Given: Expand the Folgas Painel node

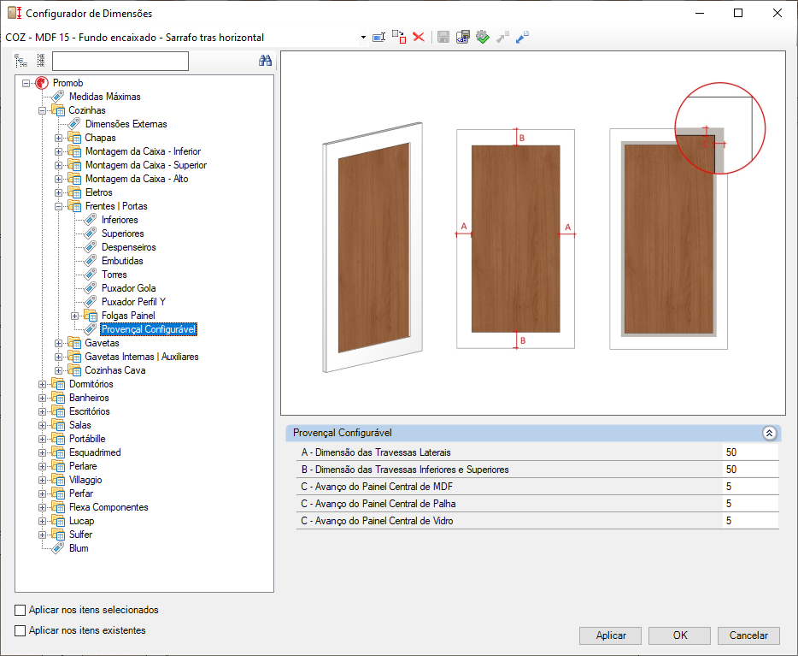Looking at the screenshot, I should (75, 316).
